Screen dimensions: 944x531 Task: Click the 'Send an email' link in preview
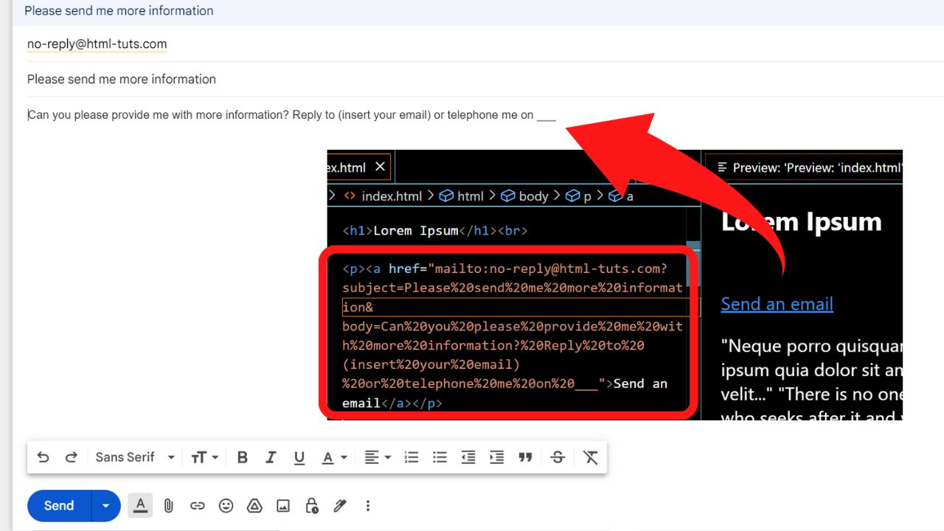(777, 304)
